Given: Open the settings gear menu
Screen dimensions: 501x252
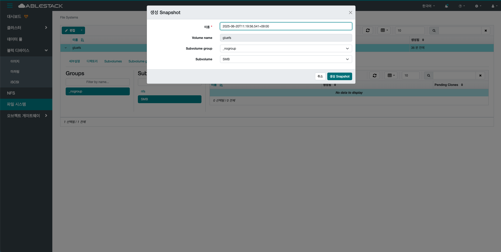Looking at the screenshot, I should click(x=478, y=6).
